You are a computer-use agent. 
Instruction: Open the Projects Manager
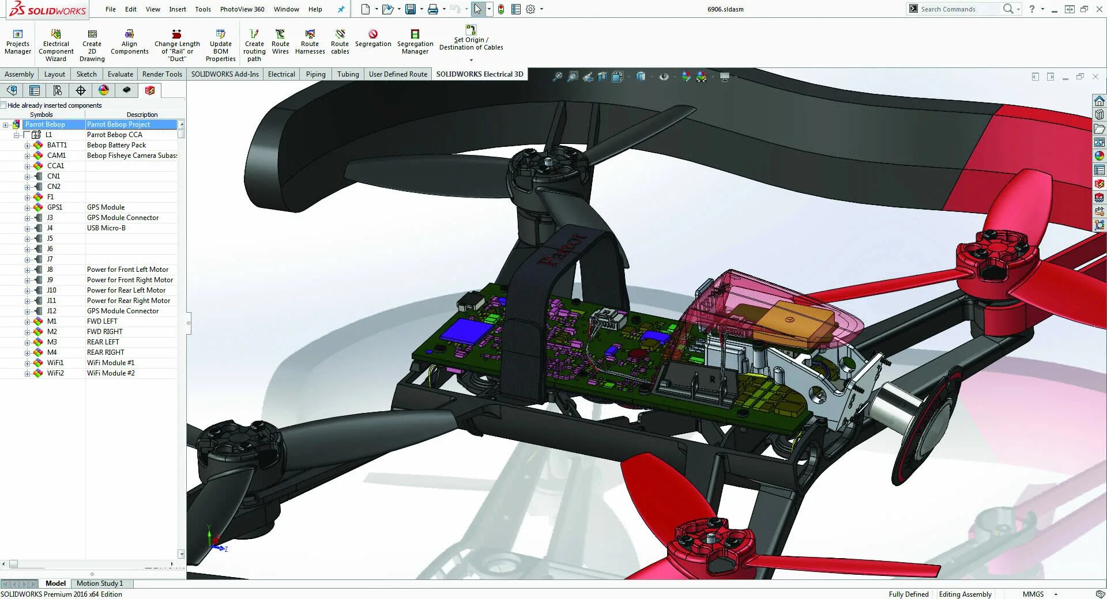pos(18,42)
